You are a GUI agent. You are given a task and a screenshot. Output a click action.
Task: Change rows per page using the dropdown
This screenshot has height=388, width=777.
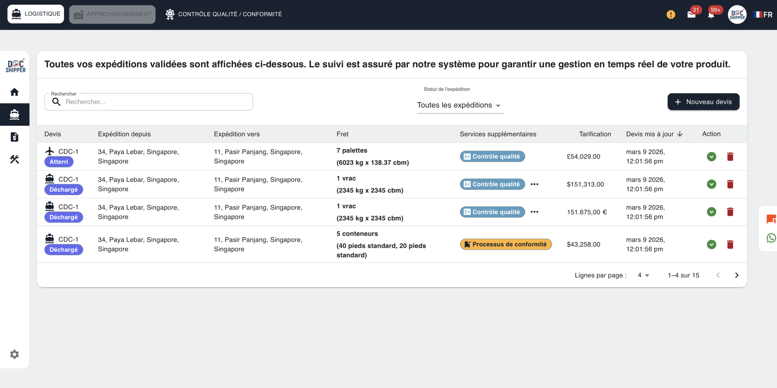click(643, 275)
